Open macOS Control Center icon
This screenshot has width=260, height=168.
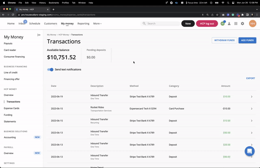233,3
